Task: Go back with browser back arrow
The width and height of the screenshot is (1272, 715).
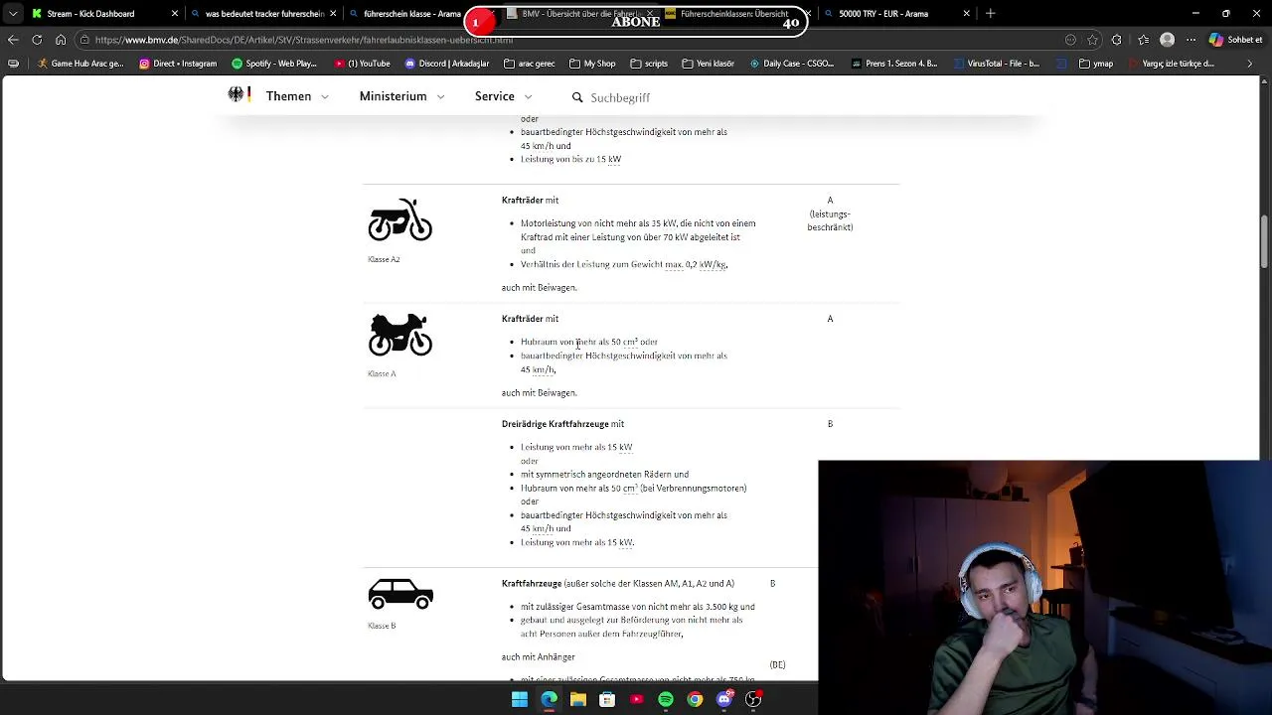Action: pyautogui.click(x=13, y=40)
